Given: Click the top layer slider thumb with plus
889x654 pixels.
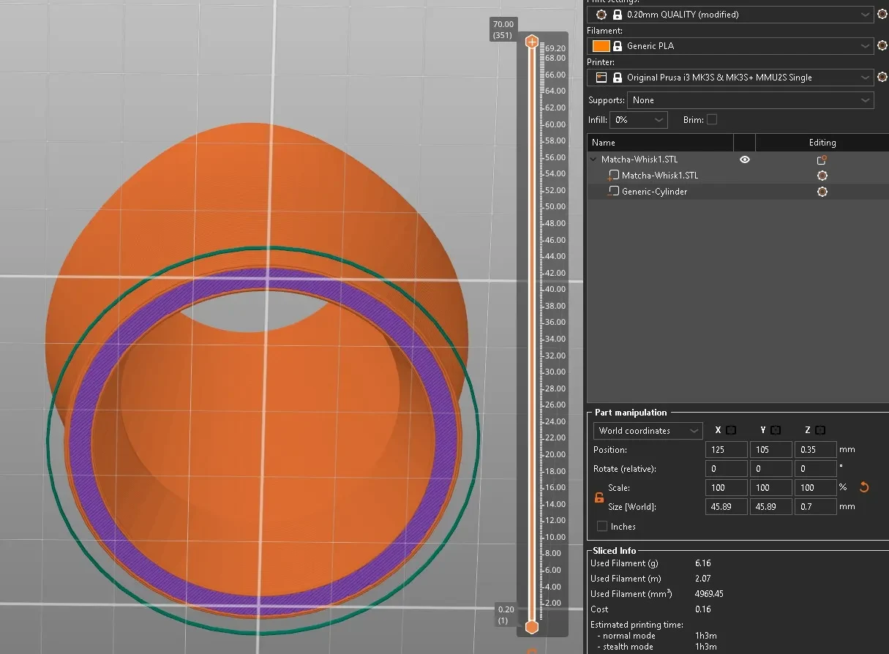Looking at the screenshot, I should pos(532,42).
